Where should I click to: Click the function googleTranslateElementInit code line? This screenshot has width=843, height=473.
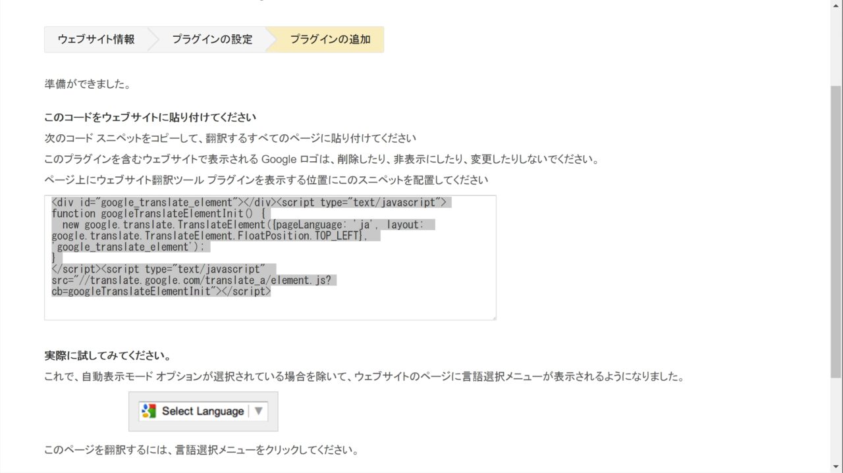[x=158, y=214]
